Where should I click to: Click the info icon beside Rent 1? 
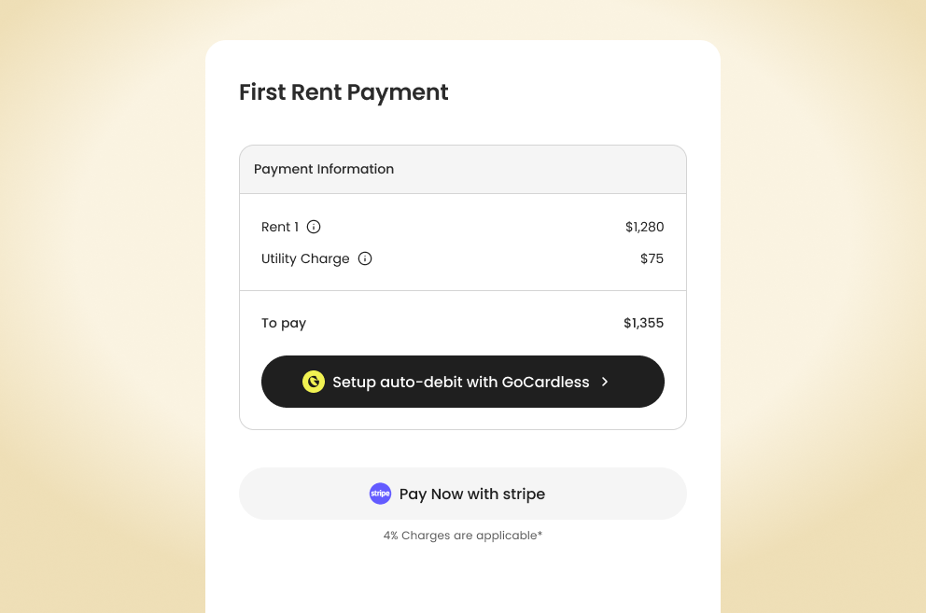point(314,227)
